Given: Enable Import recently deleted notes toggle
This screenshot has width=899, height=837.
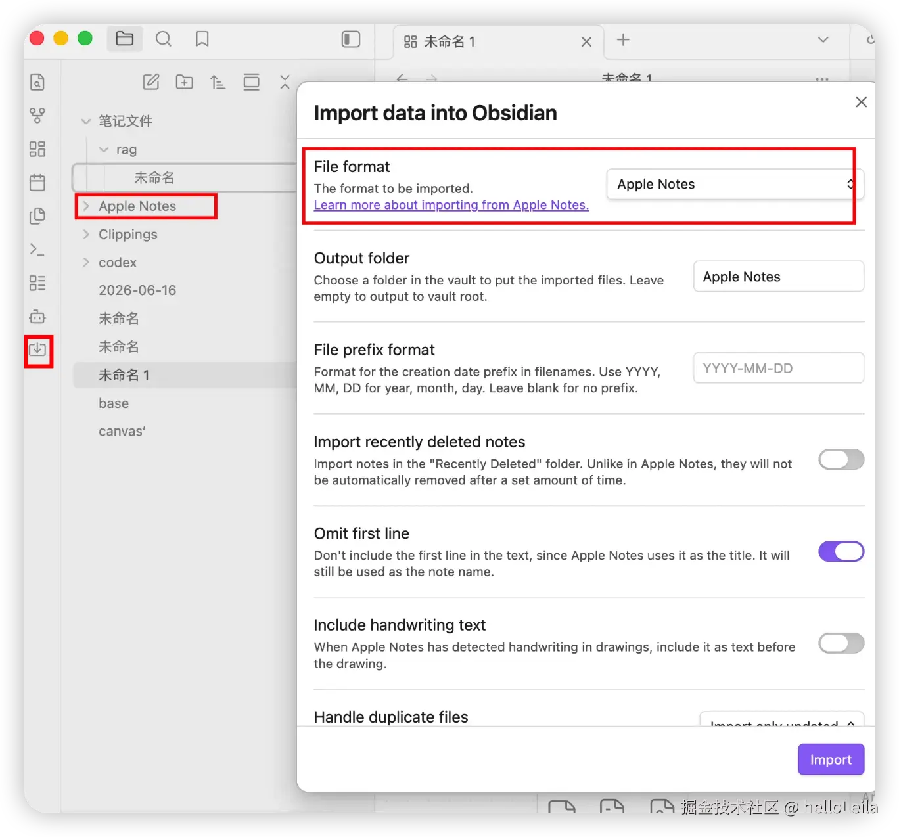Looking at the screenshot, I should coord(841,459).
